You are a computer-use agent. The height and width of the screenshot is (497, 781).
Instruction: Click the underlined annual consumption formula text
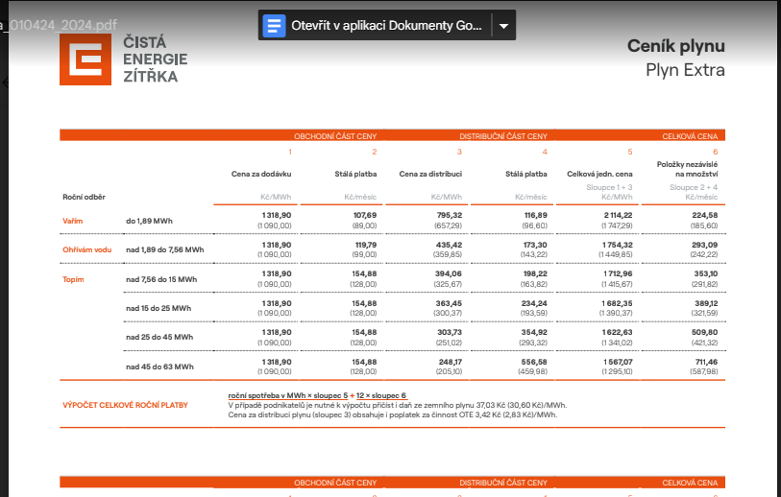click(317, 395)
